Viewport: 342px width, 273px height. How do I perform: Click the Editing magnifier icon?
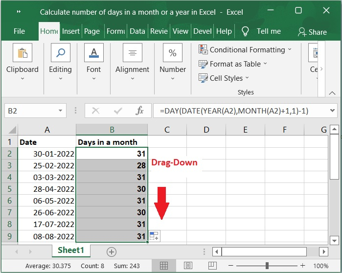click(60, 53)
